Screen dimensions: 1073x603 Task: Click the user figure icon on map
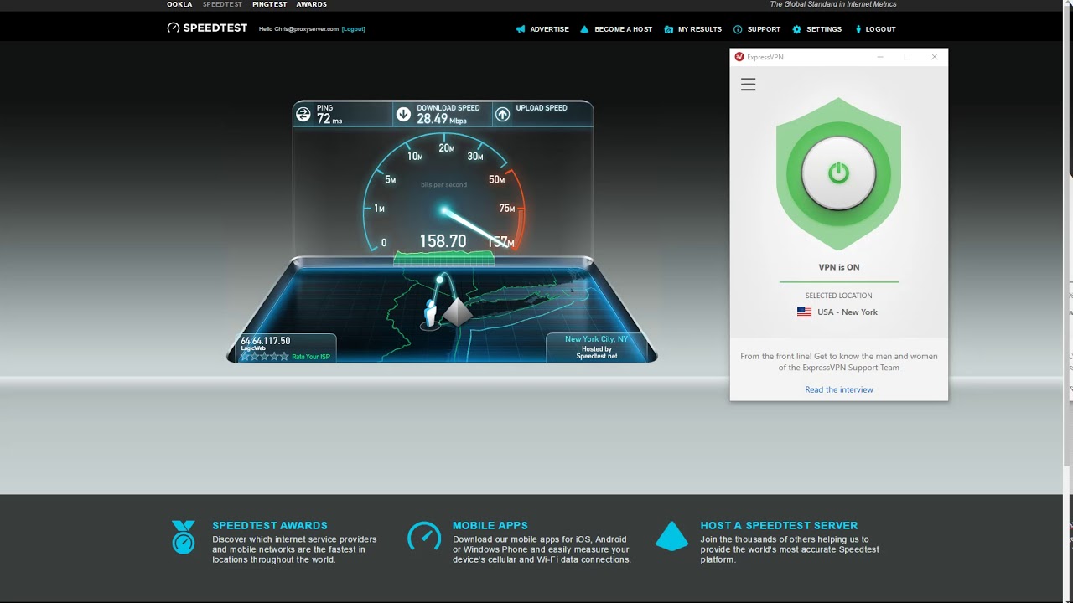coord(431,313)
